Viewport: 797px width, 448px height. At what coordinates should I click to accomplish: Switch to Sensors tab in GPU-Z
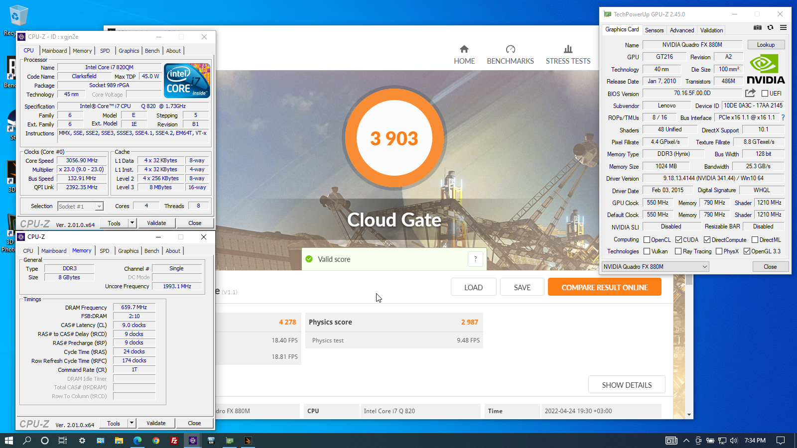[x=654, y=30]
